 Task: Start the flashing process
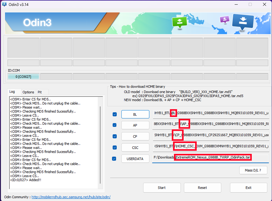pos(162,188)
